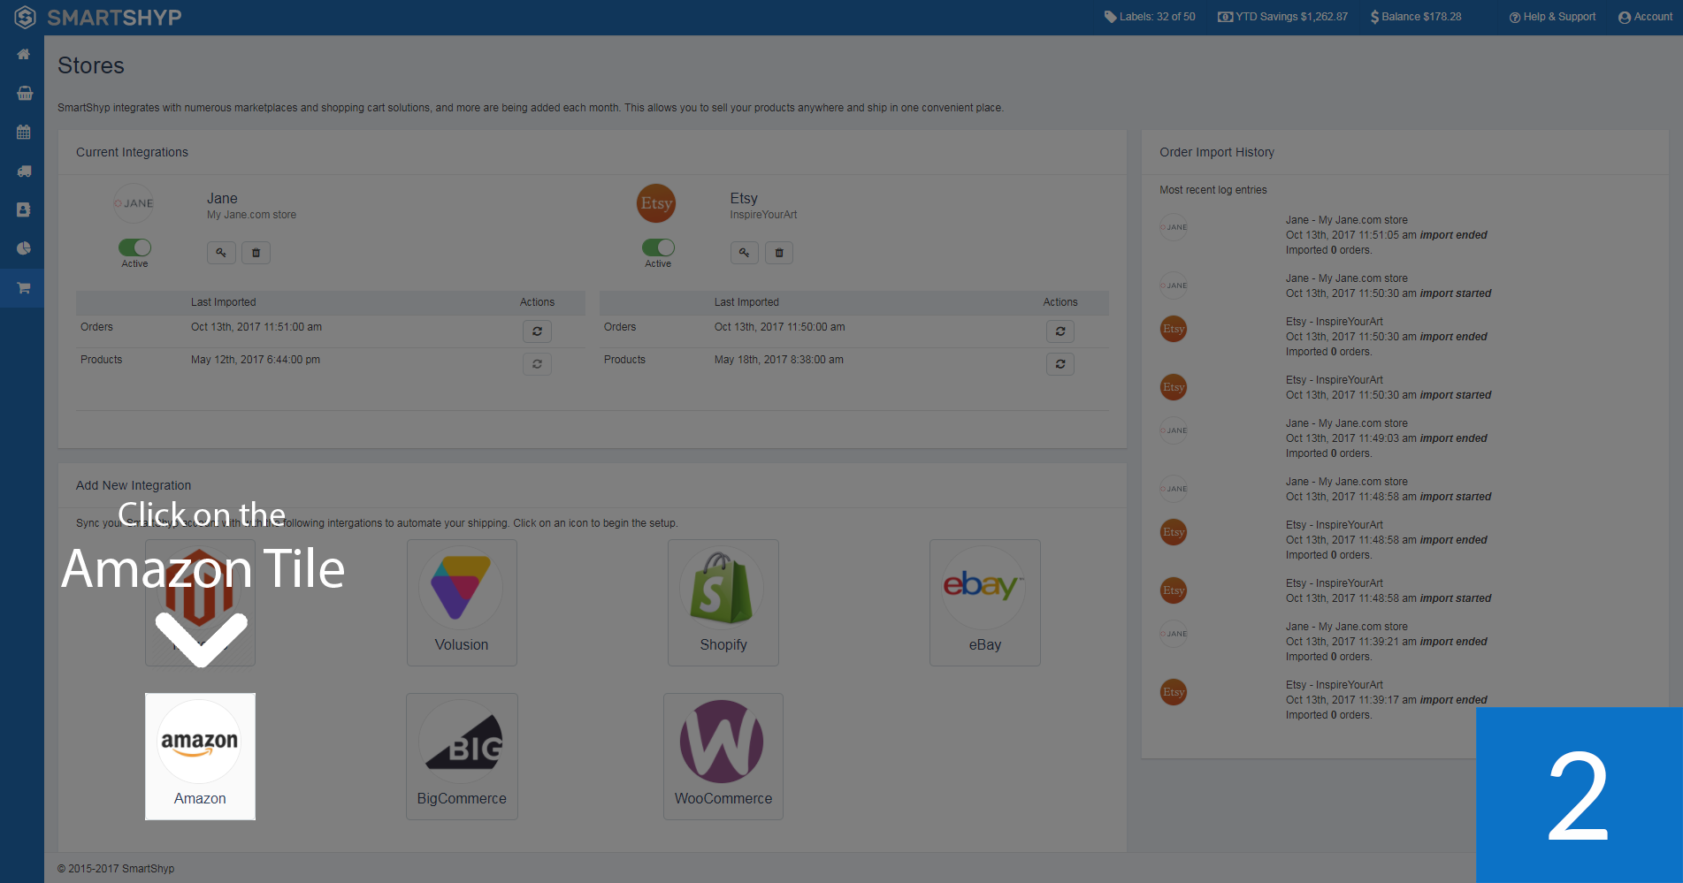Viewport: 1683px width, 883px height.
Task: Click the Etsy log entry at 11:48:58 am import started
Action: click(1388, 591)
